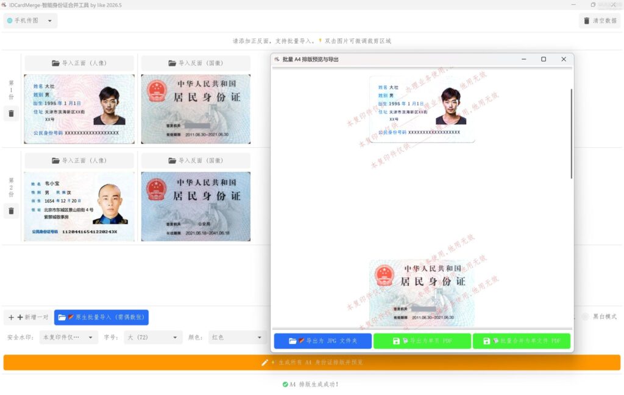Click 批量合并为单文件 PDF button

tap(522, 341)
